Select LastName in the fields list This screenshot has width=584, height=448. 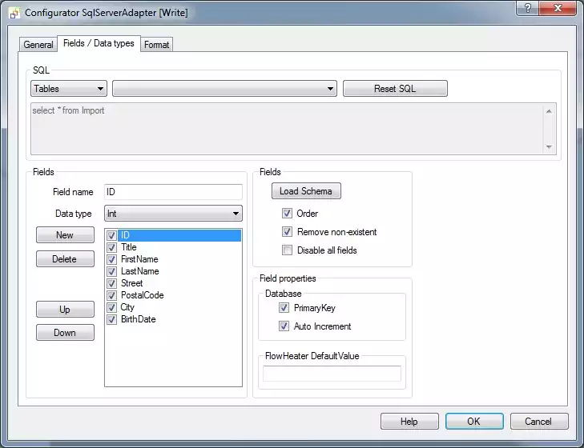tap(139, 271)
